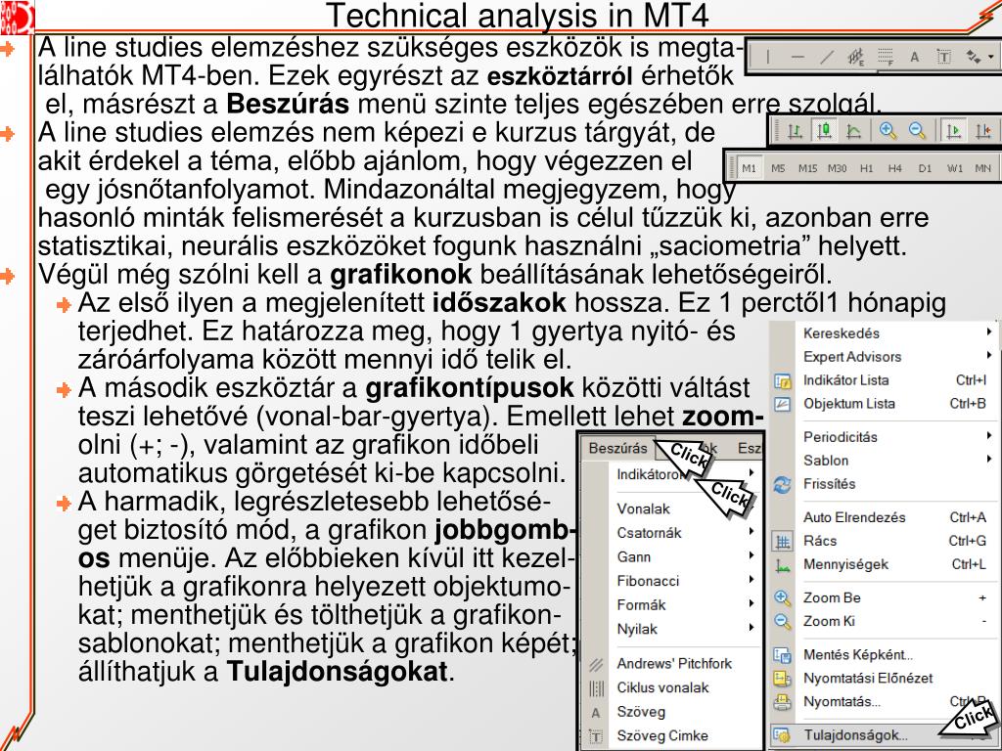The height and width of the screenshot is (751, 1002).
Task: Select the text 'A' tool in toolbar
Action: [x=915, y=58]
